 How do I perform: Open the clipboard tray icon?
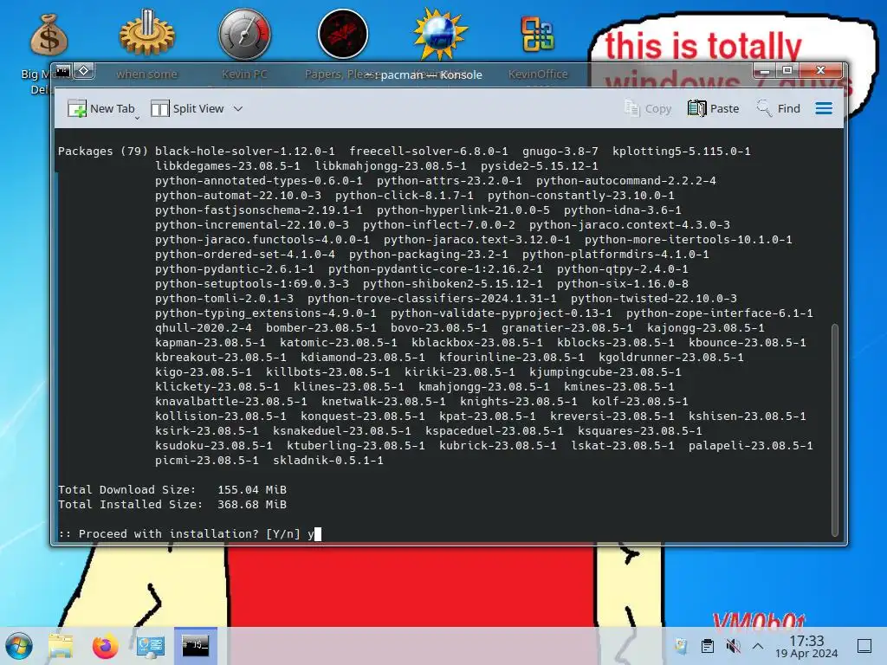click(707, 646)
